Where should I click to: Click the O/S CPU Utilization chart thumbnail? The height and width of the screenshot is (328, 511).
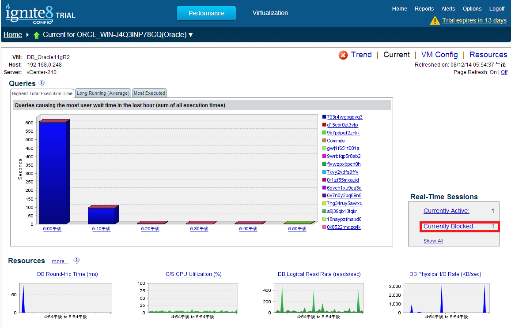pos(193,298)
